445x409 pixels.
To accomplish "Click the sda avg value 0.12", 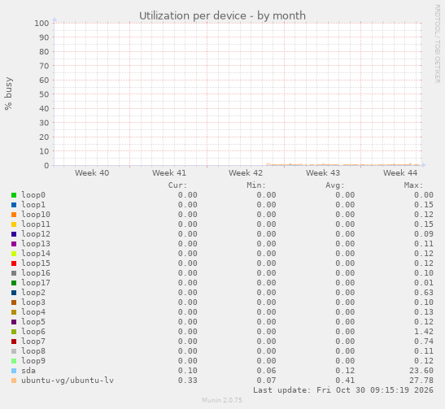I will 345,371.
